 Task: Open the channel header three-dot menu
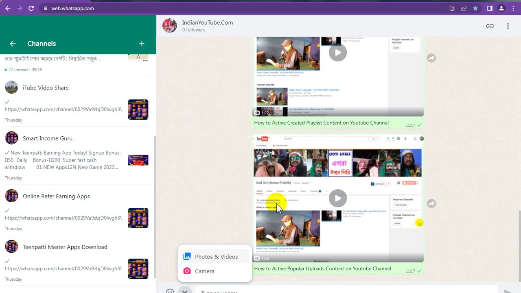pyautogui.click(x=508, y=26)
